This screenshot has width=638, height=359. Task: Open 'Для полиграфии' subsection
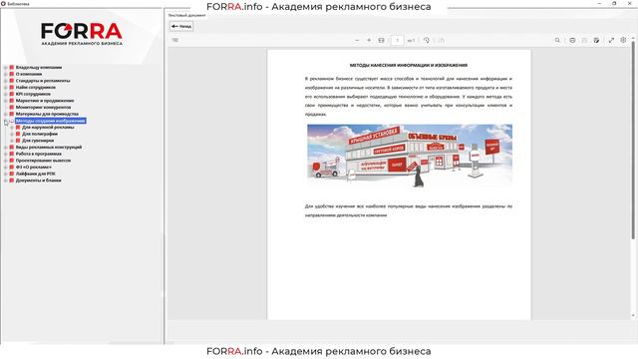coord(40,134)
